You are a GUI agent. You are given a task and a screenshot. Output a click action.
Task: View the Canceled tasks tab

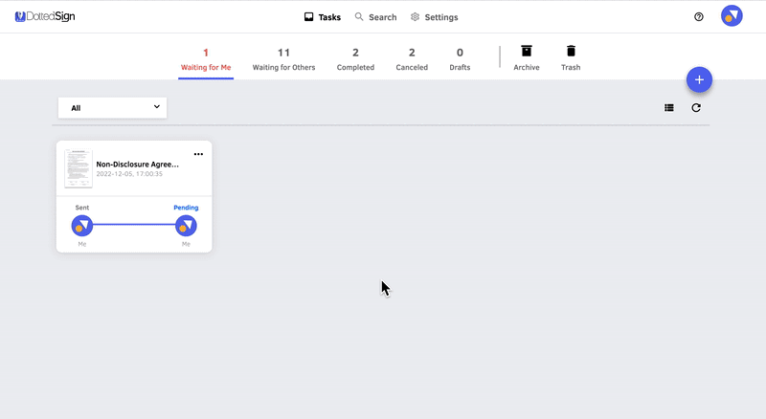pos(412,59)
